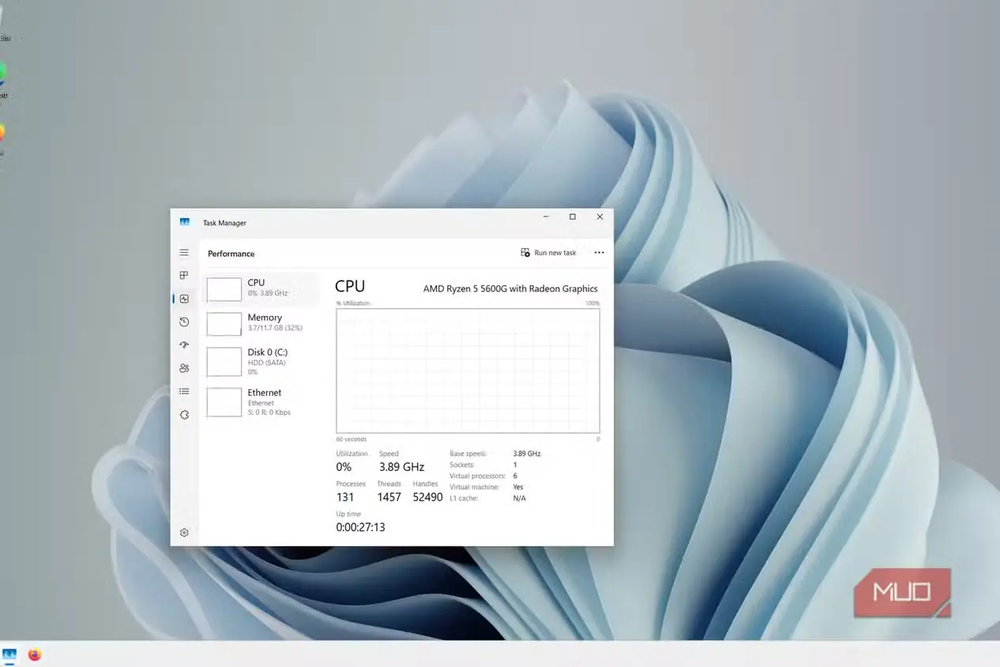The width and height of the screenshot is (1000, 667).
Task: Click the handles count 52490
Action: [428, 497]
